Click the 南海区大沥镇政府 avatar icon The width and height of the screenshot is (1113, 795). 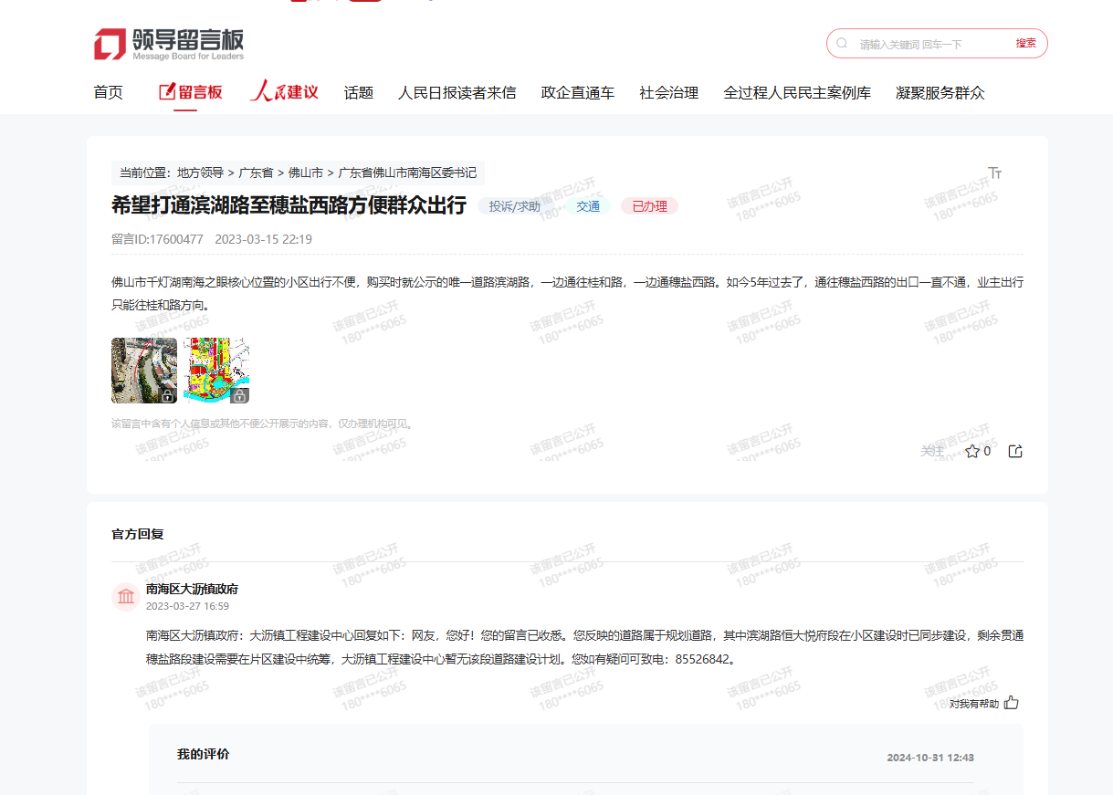[x=125, y=597]
